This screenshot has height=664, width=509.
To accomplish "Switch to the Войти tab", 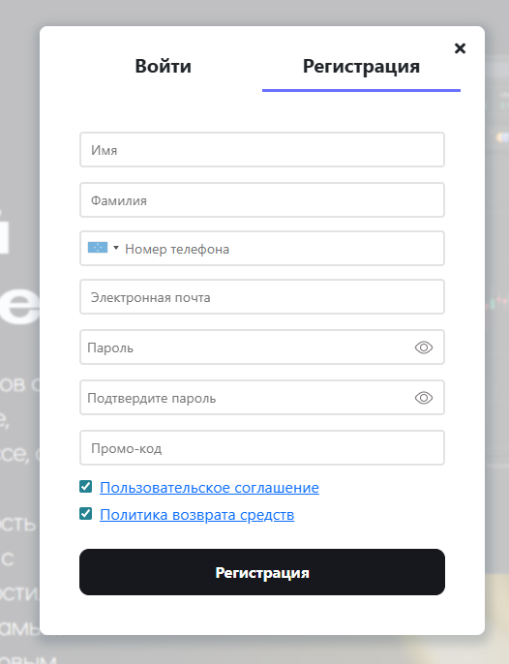I will click(x=163, y=67).
